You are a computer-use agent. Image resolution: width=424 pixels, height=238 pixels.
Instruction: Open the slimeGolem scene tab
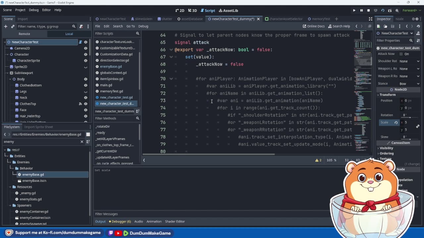[x=141, y=19]
